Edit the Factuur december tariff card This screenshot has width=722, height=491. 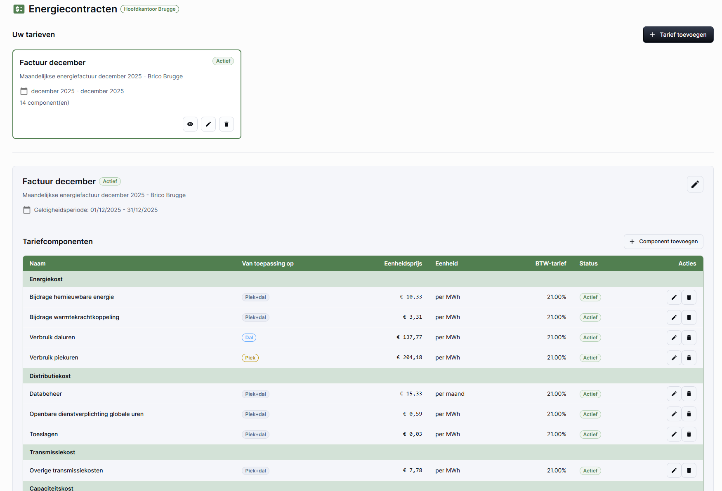point(208,124)
